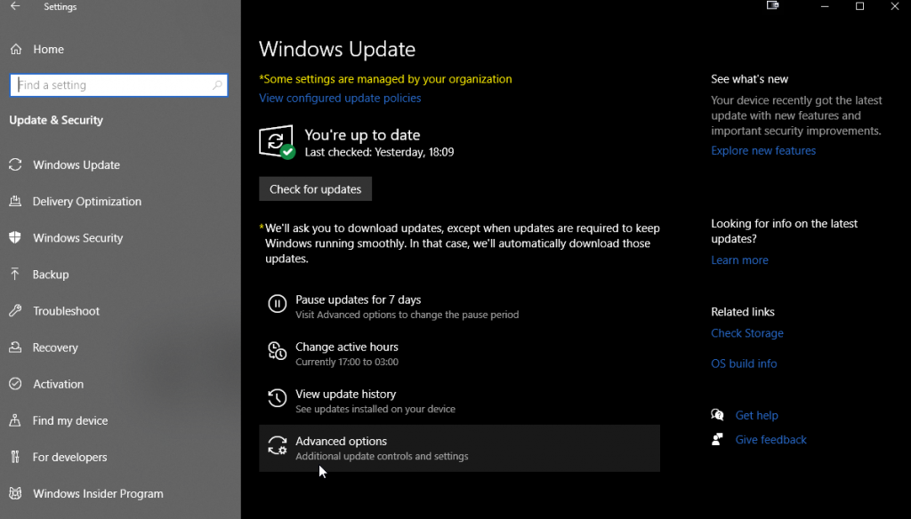Screen dimensions: 911x519
Task: Close the Settings window
Action: 895,6
